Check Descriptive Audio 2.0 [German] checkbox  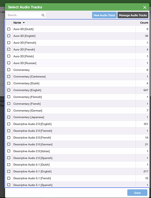click(x=9, y=144)
